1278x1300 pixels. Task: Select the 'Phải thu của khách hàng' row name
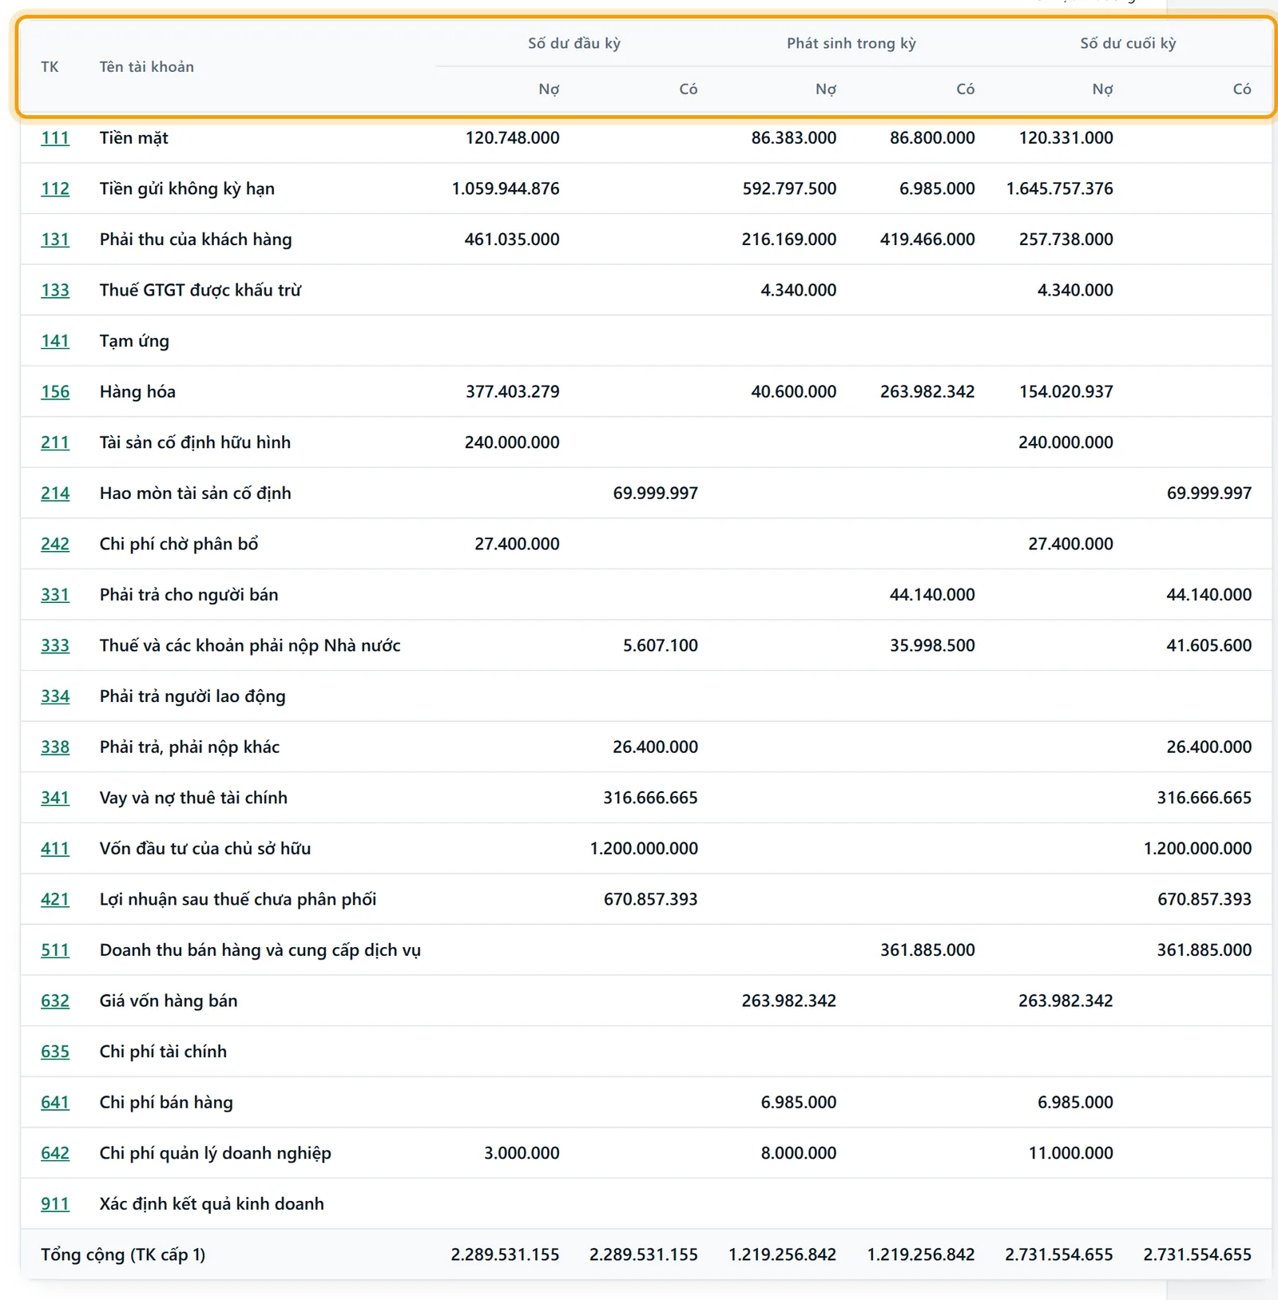[x=196, y=240]
